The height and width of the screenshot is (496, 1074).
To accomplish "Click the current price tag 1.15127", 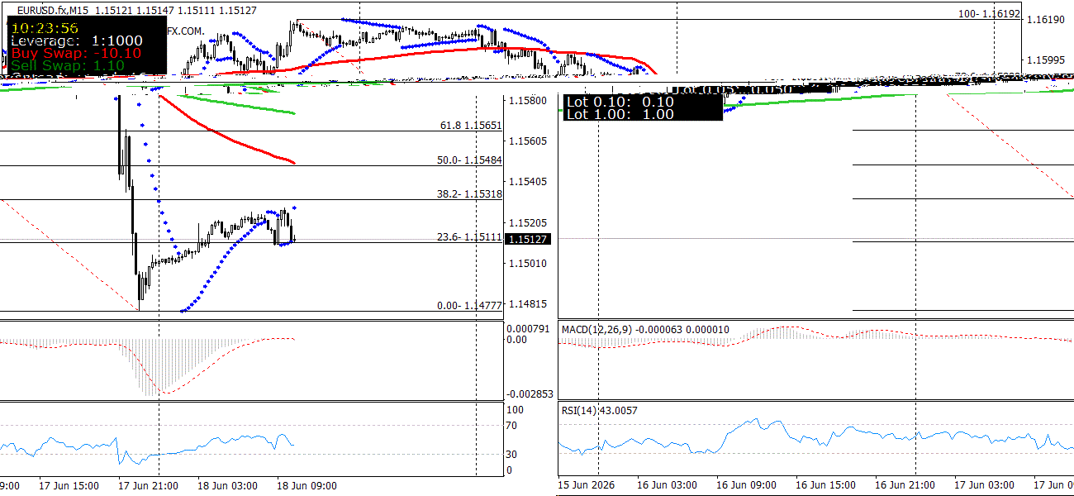I will coord(528,239).
